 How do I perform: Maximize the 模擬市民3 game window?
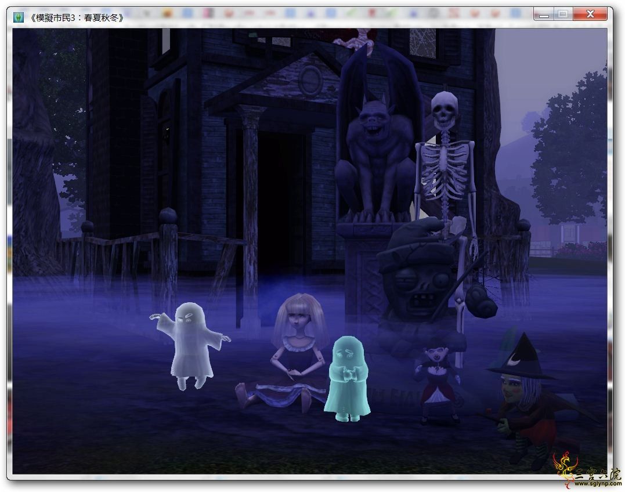pos(563,15)
